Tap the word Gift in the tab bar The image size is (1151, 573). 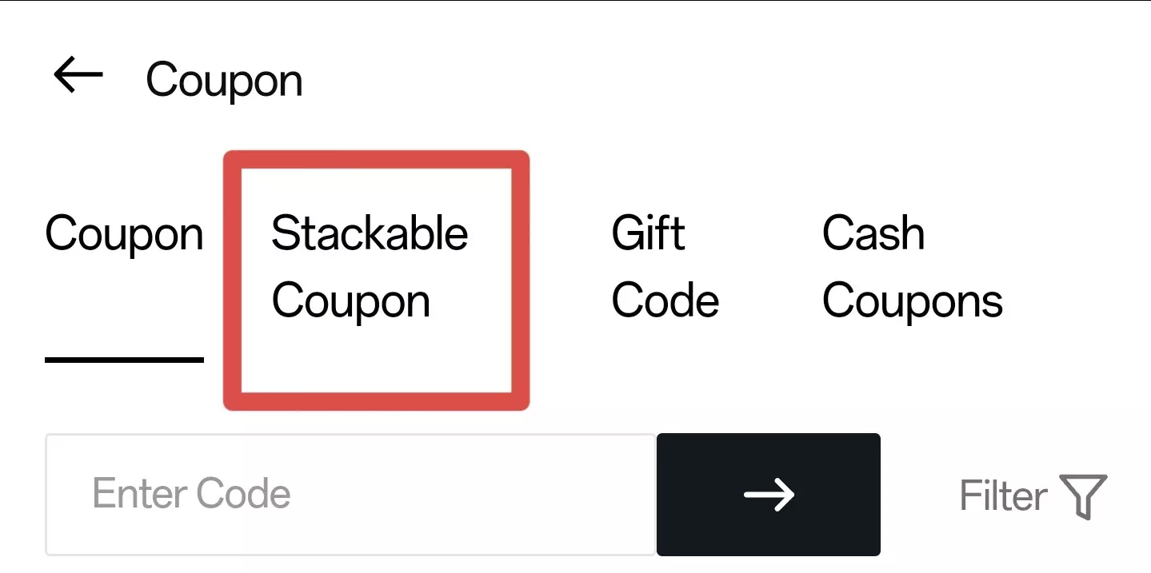pyautogui.click(x=648, y=234)
